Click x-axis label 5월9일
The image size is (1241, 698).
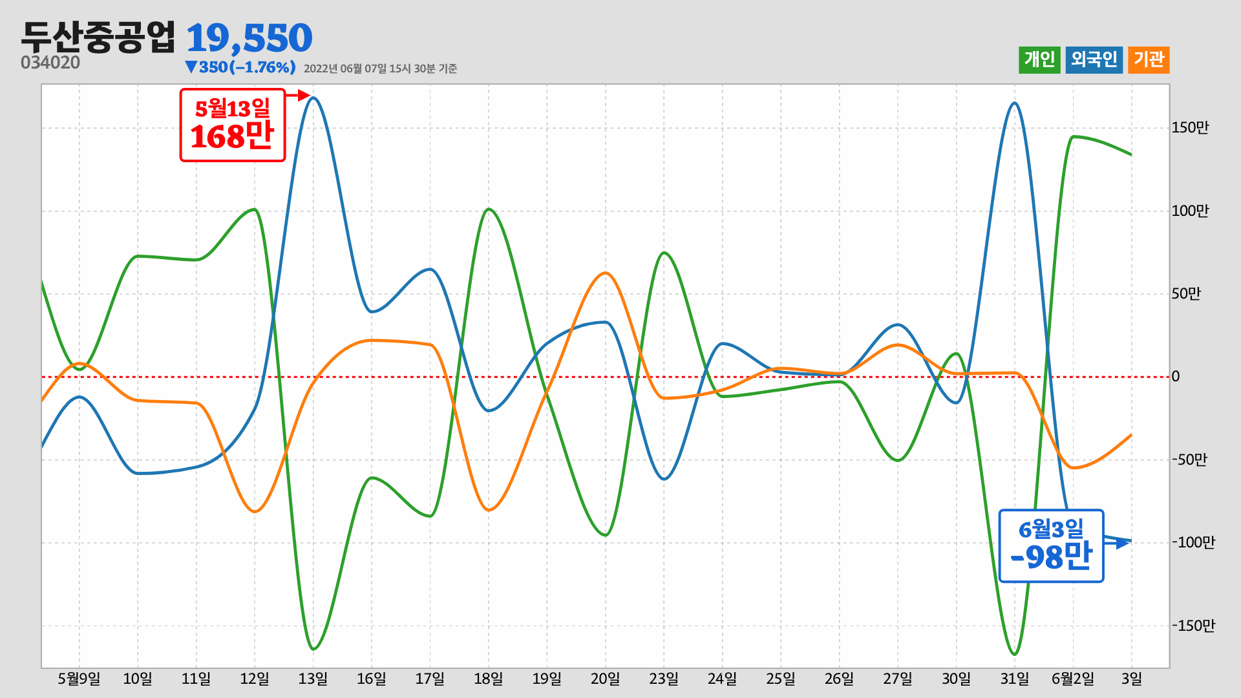point(79,679)
